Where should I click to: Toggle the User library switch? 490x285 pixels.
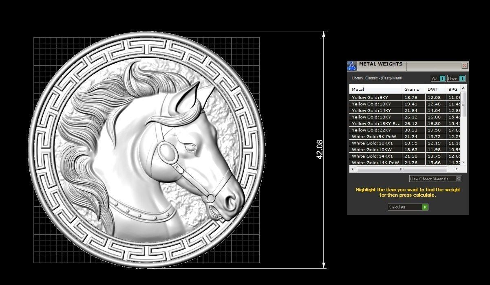point(456,79)
